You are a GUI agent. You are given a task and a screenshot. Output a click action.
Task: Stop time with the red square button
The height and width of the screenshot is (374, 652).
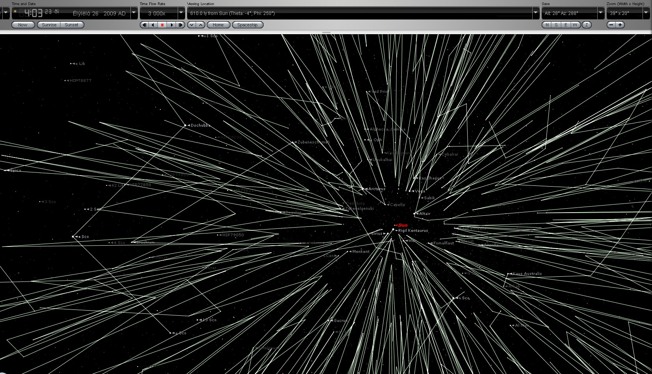click(162, 25)
